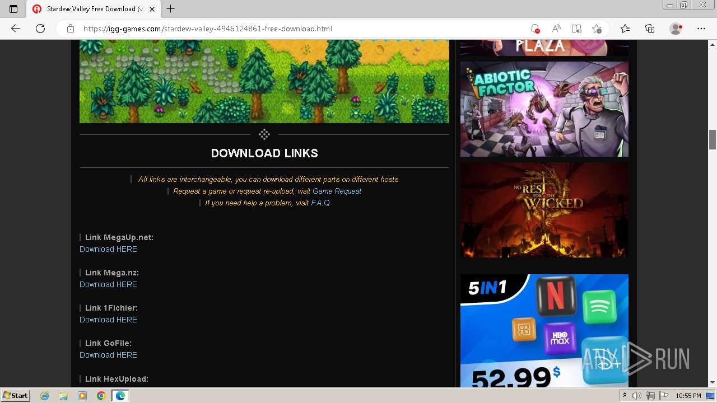This screenshot has width=717, height=403.
Task: Show hidden system tray icons
Action: click(625, 396)
